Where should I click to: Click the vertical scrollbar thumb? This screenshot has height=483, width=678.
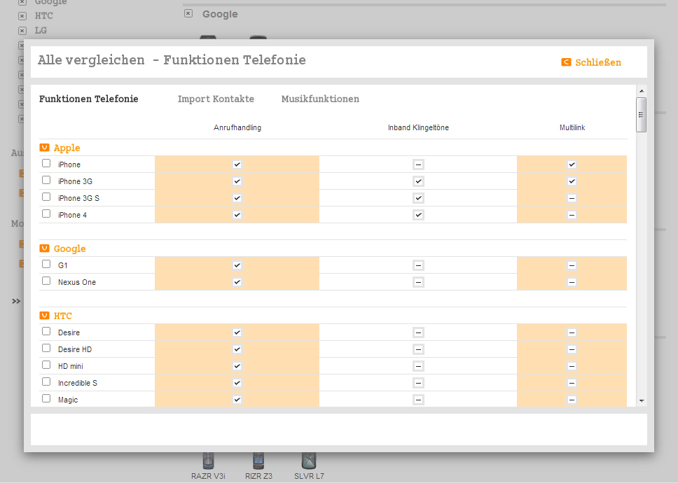tap(641, 115)
